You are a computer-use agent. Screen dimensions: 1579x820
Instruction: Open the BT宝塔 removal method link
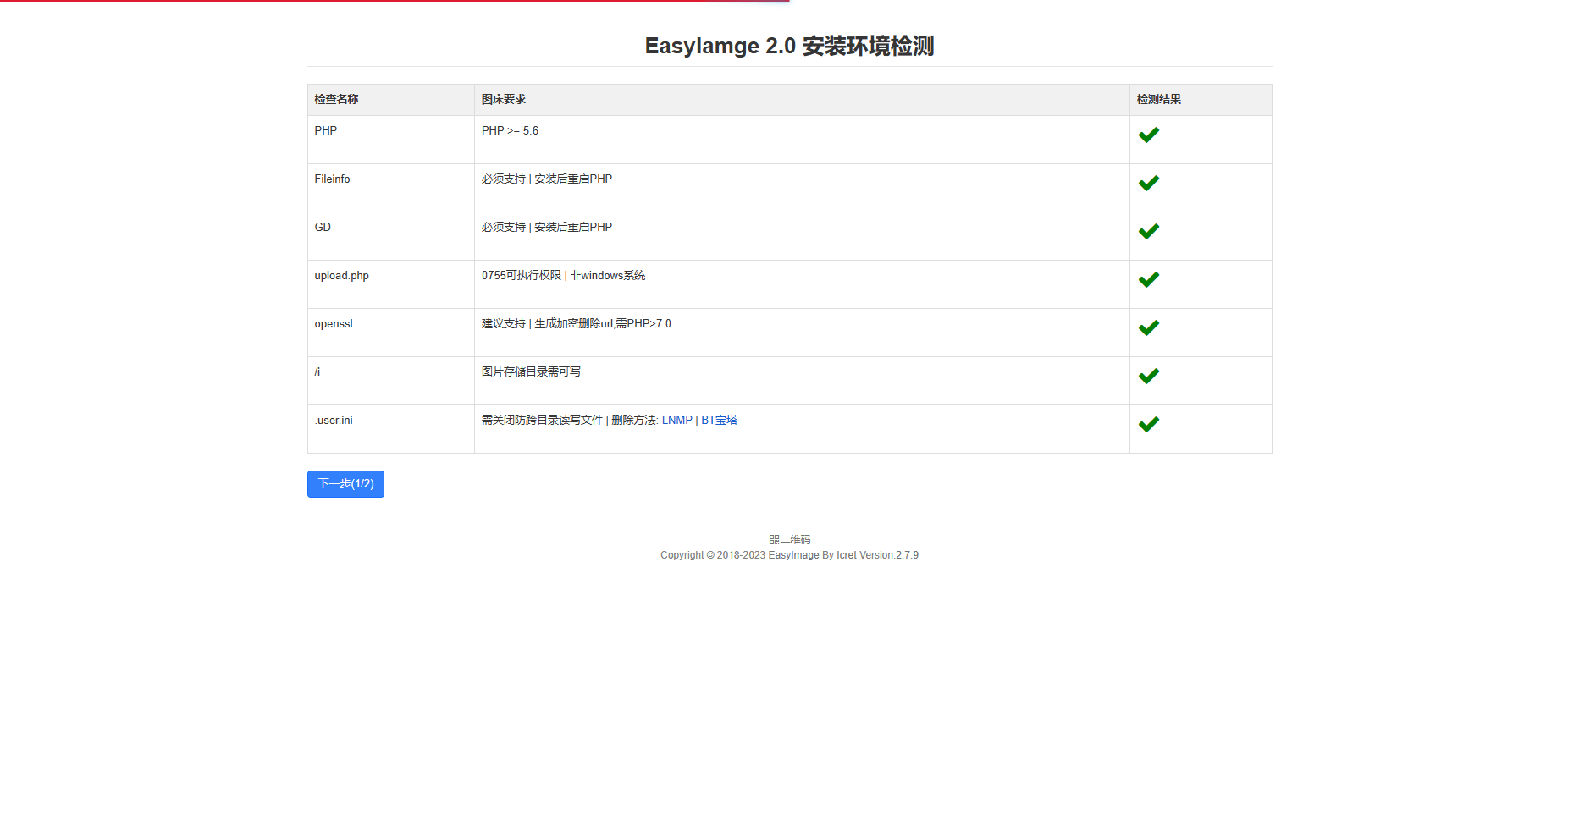[x=720, y=421]
